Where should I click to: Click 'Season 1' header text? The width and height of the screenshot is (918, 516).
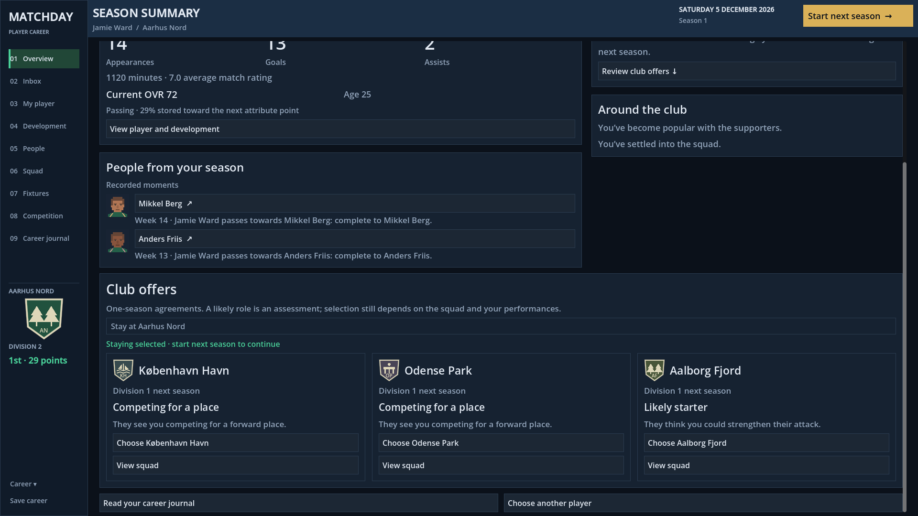pos(693,21)
